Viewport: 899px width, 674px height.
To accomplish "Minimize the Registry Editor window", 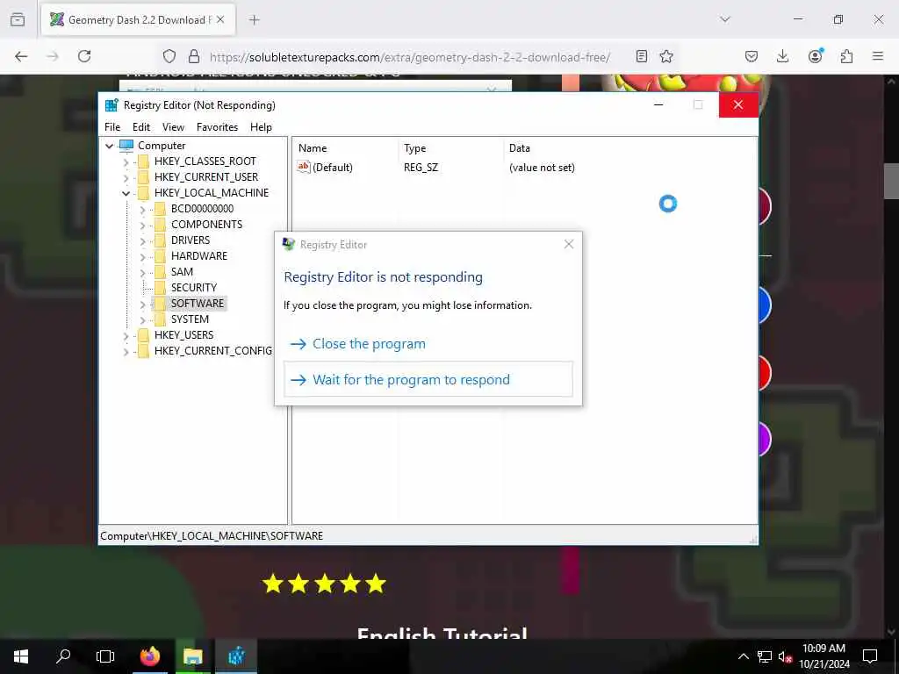I will point(658,105).
